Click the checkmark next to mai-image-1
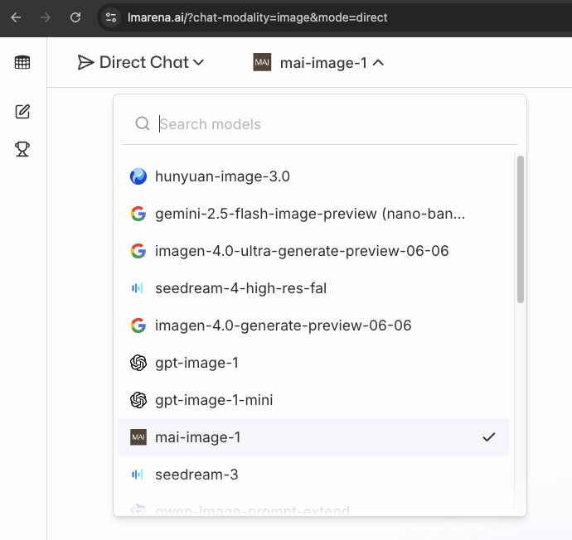 pos(489,437)
